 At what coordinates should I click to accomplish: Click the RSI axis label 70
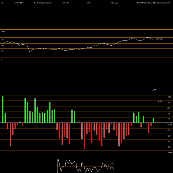click(2, 40)
